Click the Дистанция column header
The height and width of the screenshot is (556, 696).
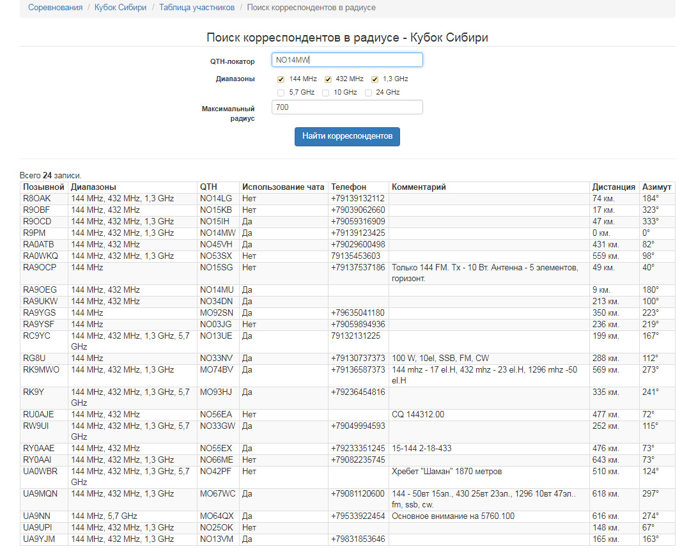[613, 187]
